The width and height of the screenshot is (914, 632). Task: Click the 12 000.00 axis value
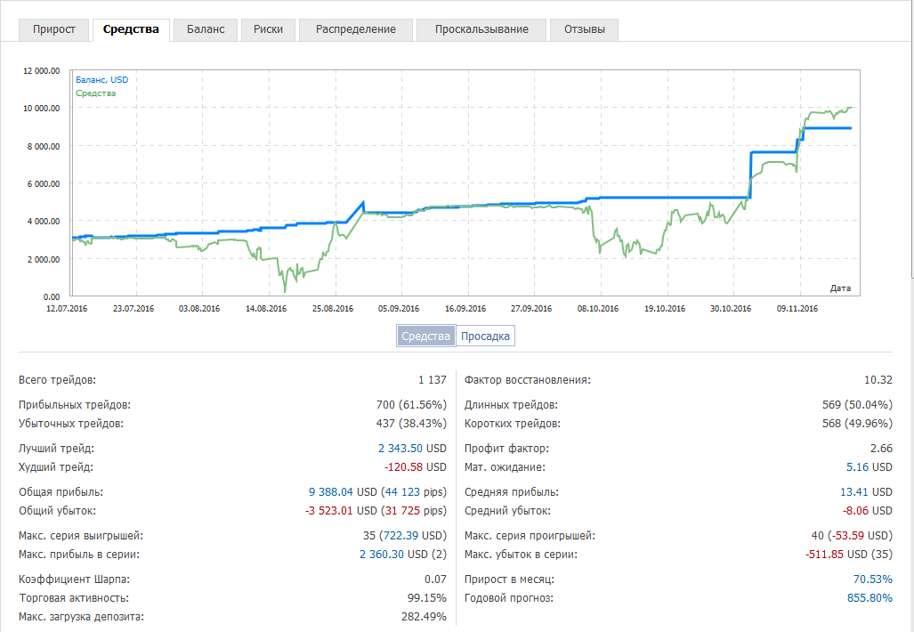point(42,71)
